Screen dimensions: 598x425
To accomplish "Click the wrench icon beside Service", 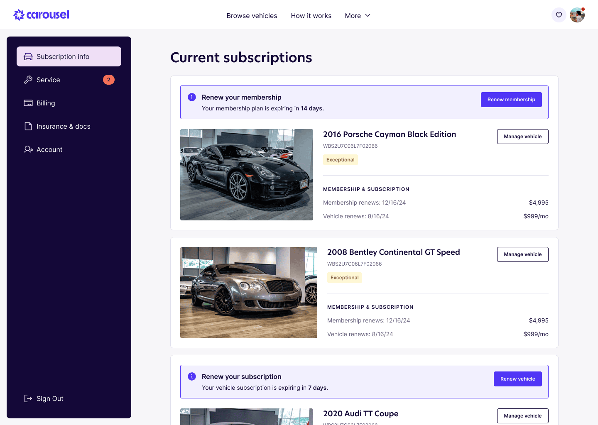I will pos(28,80).
